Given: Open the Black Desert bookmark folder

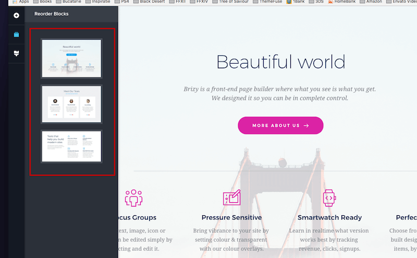Looking at the screenshot, I should tap(149, 2).
